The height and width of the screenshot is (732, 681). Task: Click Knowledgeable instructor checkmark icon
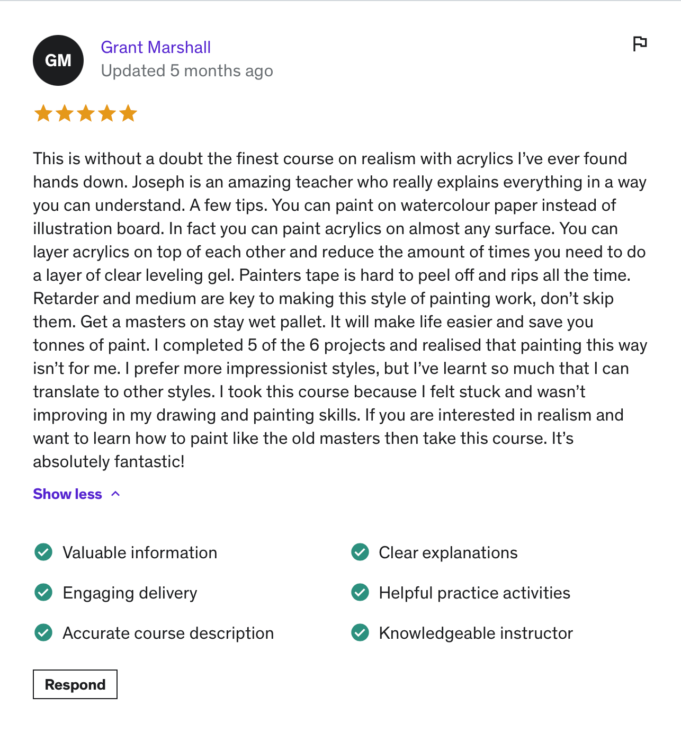(x=360, y=632)
